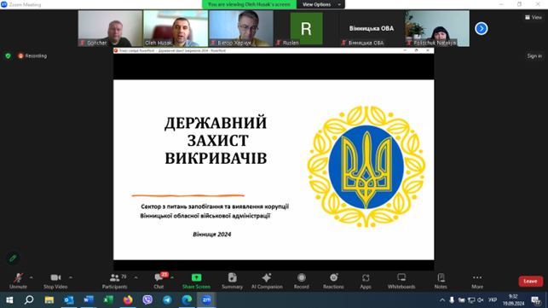548x308 pixels.
Task: Change layout with the View button
Action: pos(534,17)
